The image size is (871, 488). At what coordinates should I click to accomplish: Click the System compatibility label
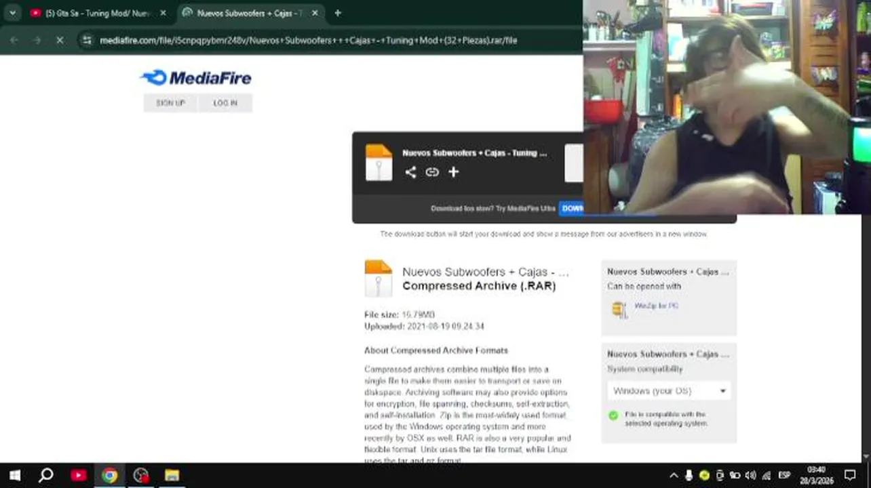[x=645, y=369]
